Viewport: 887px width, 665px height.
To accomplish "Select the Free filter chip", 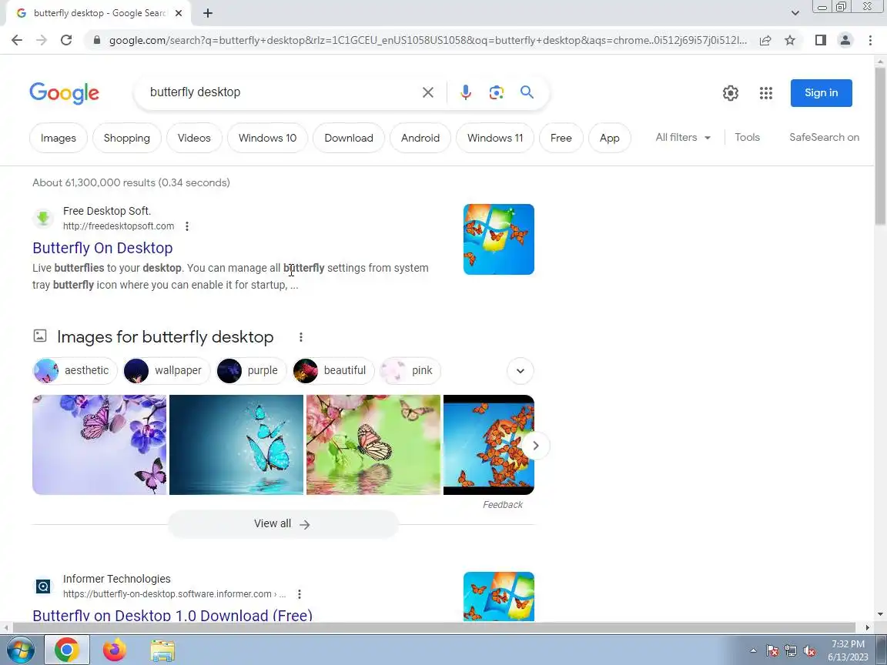I will coord(561,138).
